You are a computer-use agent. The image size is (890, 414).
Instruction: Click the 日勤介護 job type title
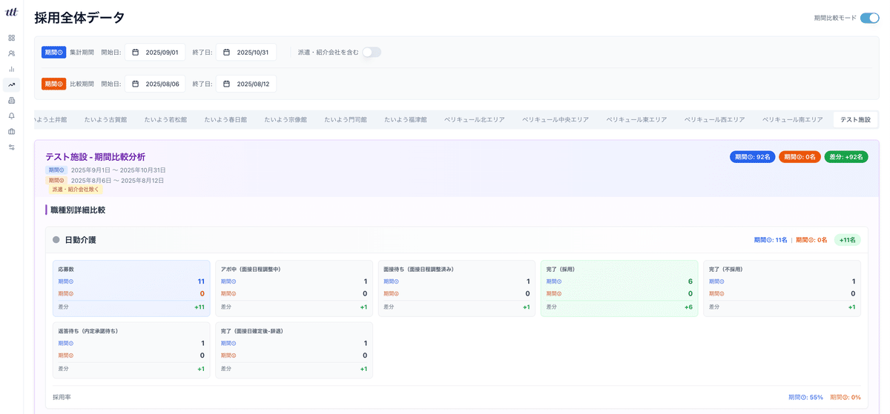[x=80, y=240]
